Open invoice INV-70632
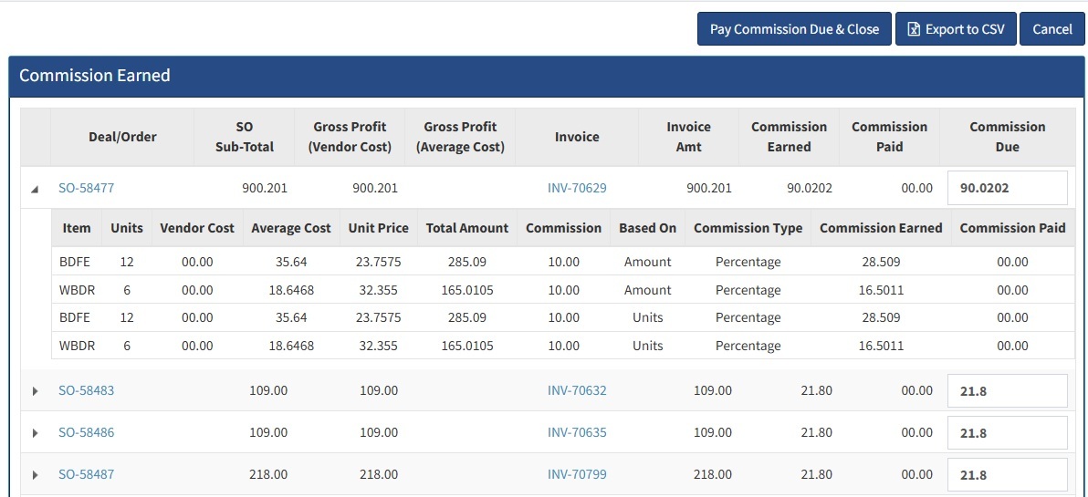This screenshot has width=1088, height=497. point(577,390)
